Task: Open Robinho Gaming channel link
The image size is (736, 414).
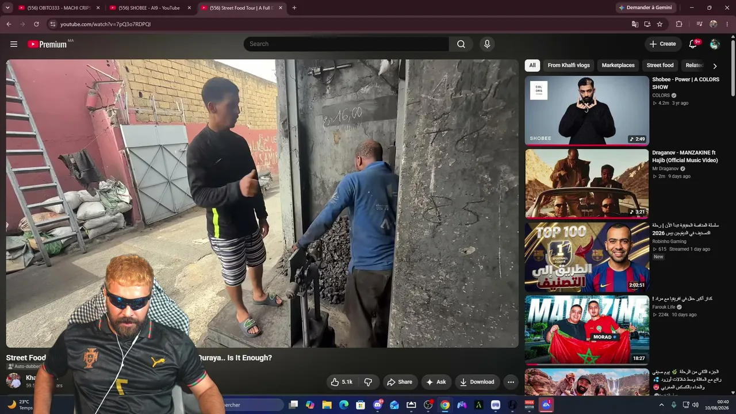Action: click(x=669, y=241)
